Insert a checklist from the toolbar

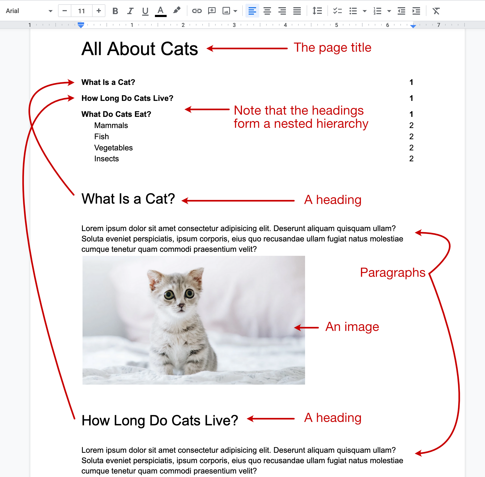pos(337,11)
